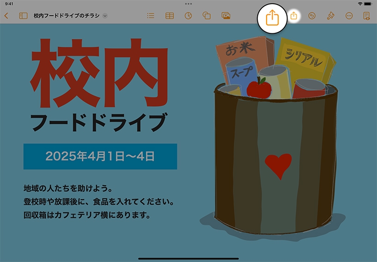Tap the Undo arrow icon
377x262 pixels.
312,16
